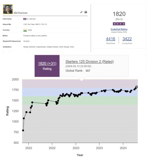Screen dimensions: 161x159
Task: Click the 2024 x-axis tick label
Action: click(123, 148)
